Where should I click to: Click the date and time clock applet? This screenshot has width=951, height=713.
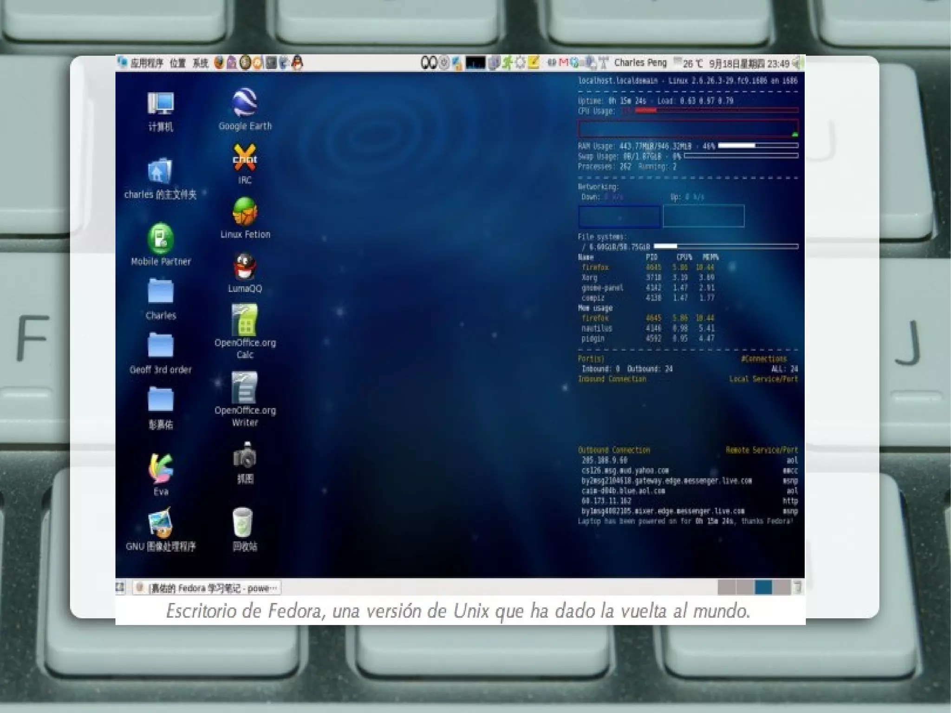coord(749,64)
